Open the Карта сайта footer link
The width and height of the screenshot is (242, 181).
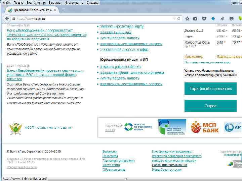111,165
